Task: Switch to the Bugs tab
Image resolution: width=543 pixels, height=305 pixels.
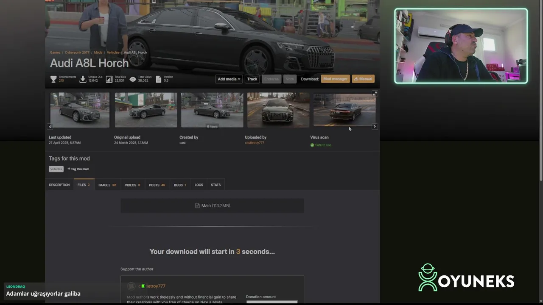Action: [180, 185]
